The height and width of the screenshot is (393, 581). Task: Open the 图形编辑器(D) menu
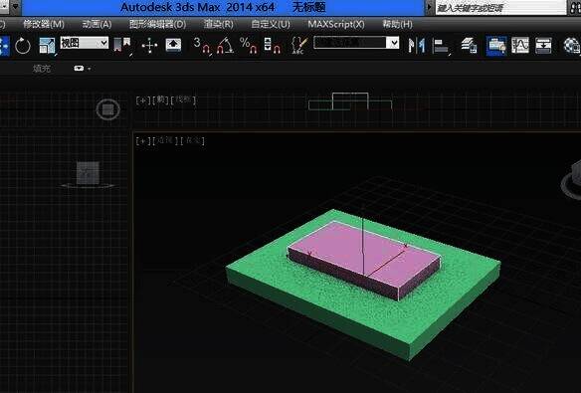(157, 24)
